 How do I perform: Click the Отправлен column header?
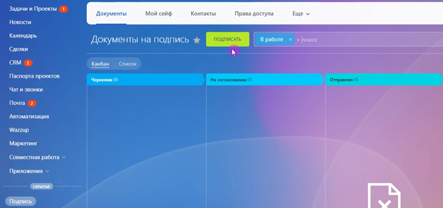pos(384,79)
